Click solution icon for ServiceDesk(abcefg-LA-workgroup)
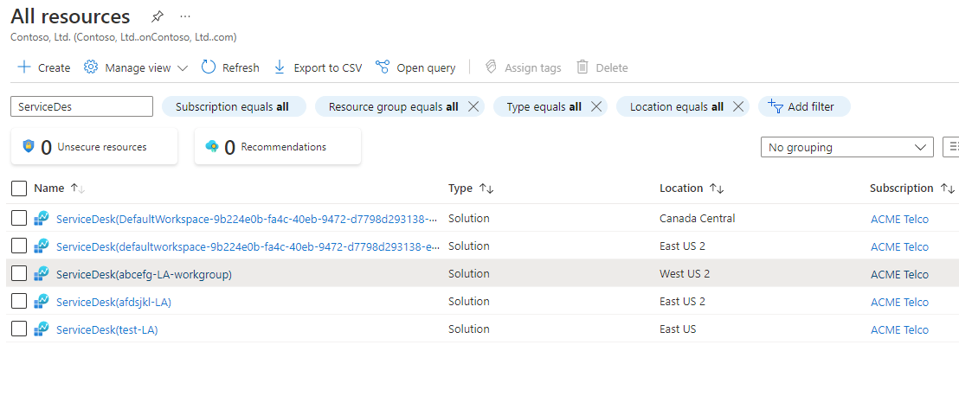 coord(41,274)
